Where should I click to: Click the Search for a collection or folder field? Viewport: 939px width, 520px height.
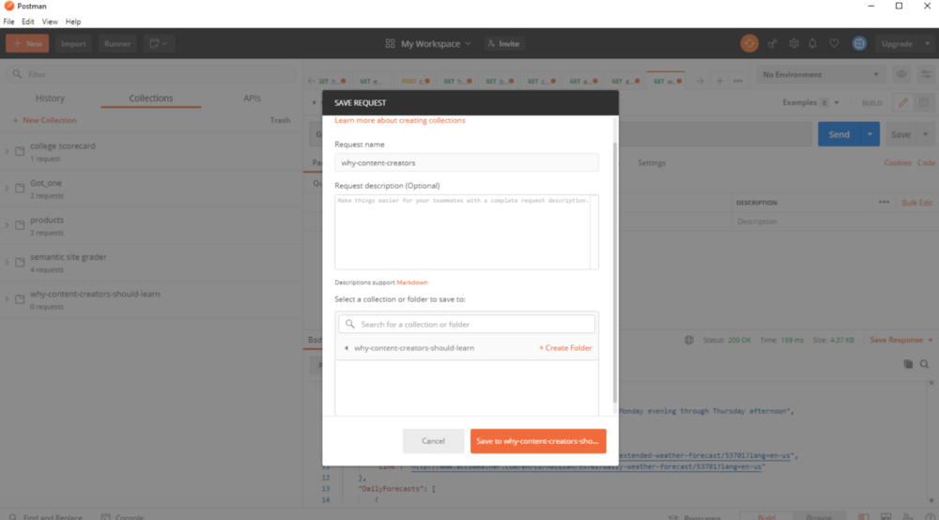tap(467, 325)
